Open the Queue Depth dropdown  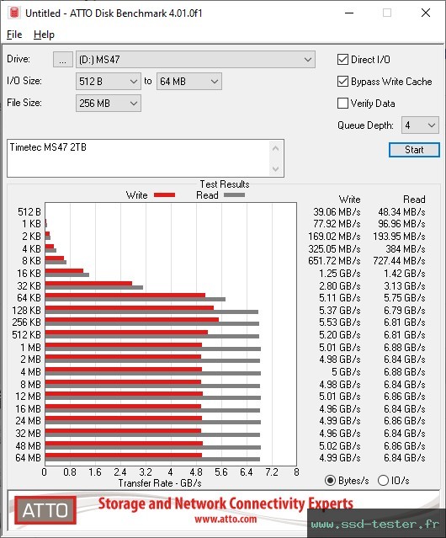(x=420, y=125)
